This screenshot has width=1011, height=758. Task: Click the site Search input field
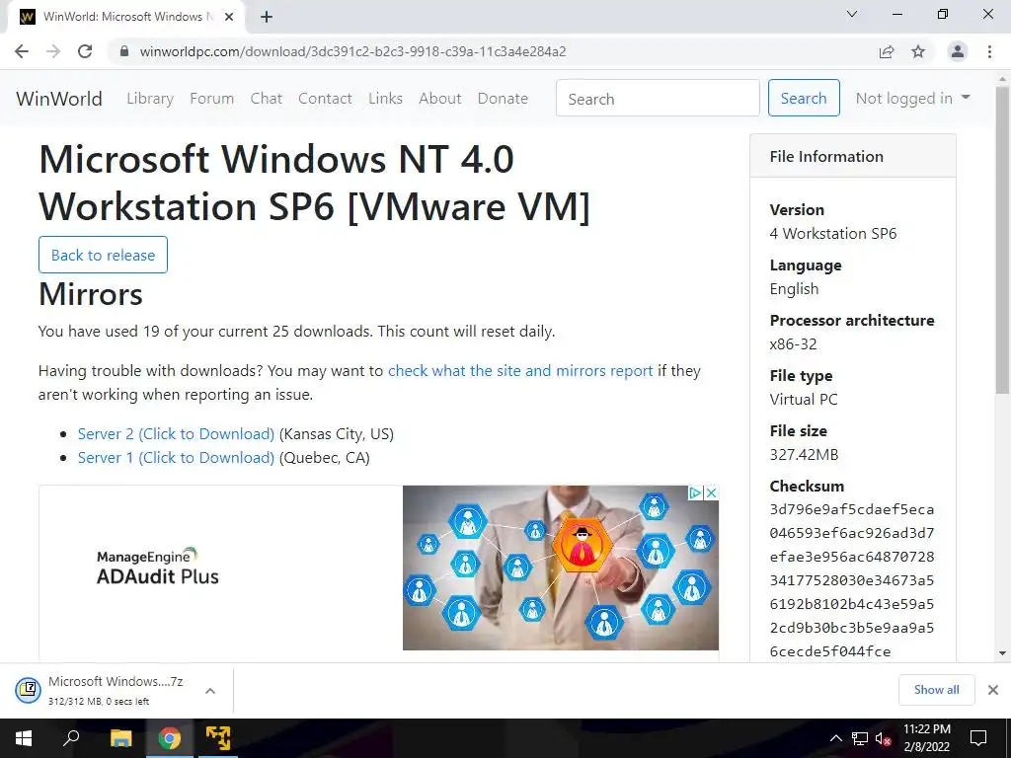(658, 98)
